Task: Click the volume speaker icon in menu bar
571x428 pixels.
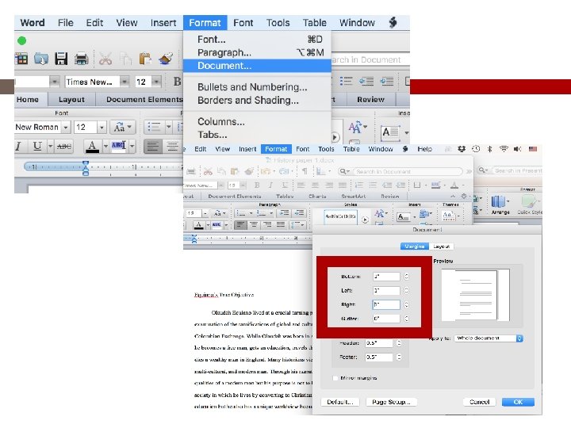Action: pyautogui.click(x=517, y=149)
